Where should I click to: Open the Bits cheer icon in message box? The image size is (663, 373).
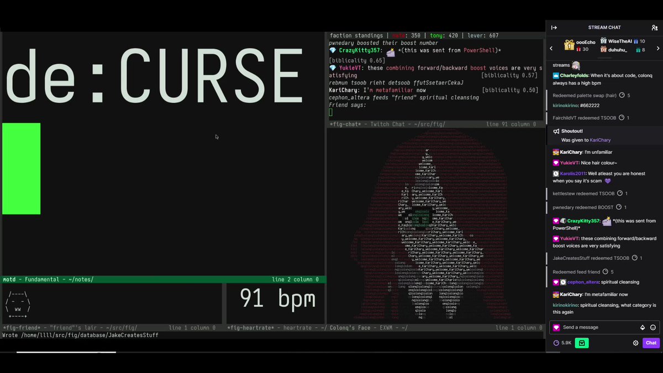[643, 327]
